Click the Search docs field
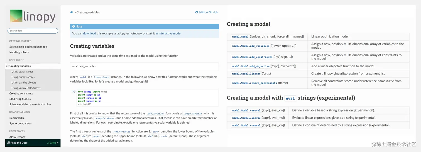This screenshot has width=421, height=152. (33, 31)
